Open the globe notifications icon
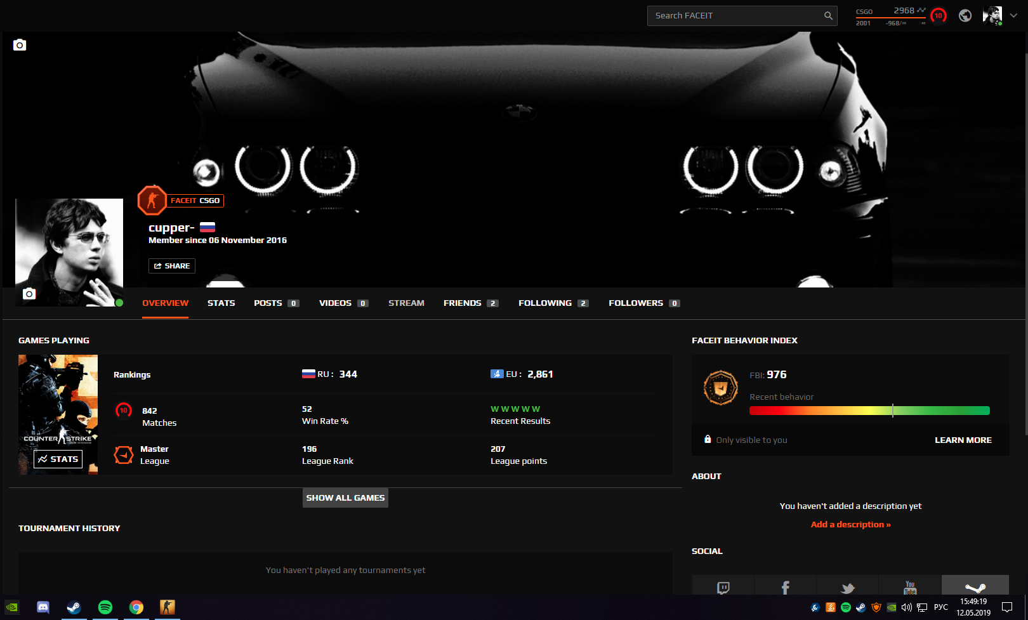The image size is (1028, 620). click(x=965, y=16)
